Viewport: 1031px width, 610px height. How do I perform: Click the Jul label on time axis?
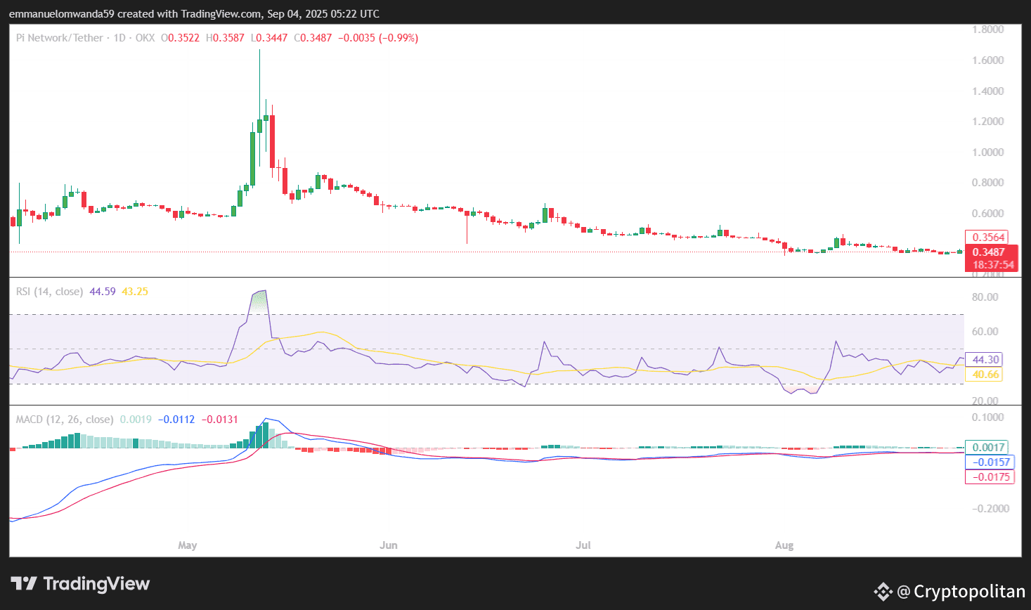click(583, 545)
